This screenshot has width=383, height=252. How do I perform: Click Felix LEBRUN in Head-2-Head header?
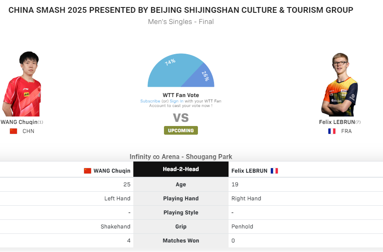pos(249,171)
